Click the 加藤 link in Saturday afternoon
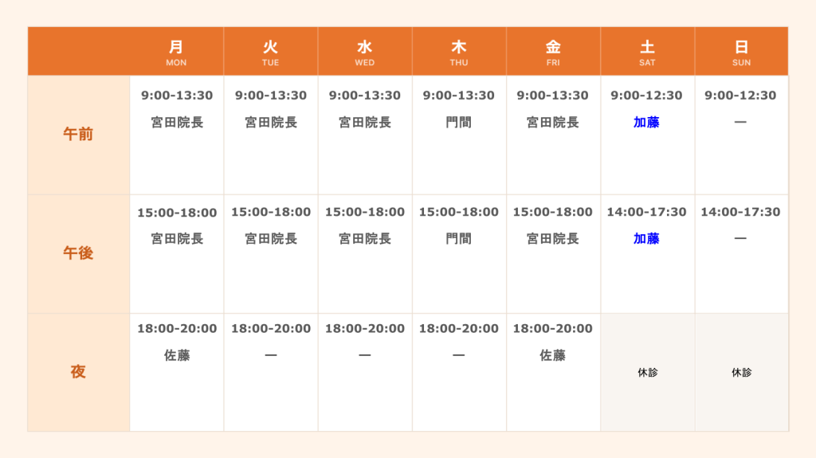Screen dimensions: 816x458 coord(646,239)
